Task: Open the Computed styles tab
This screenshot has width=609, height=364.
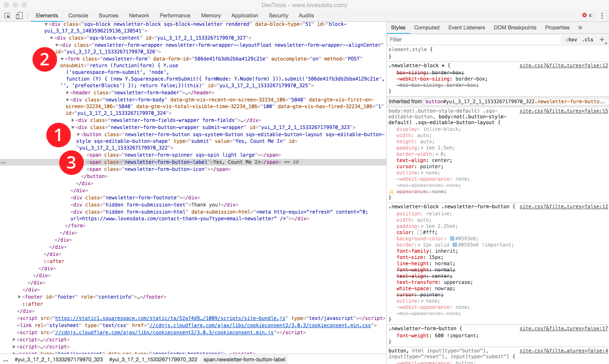Action: point(426,27)
